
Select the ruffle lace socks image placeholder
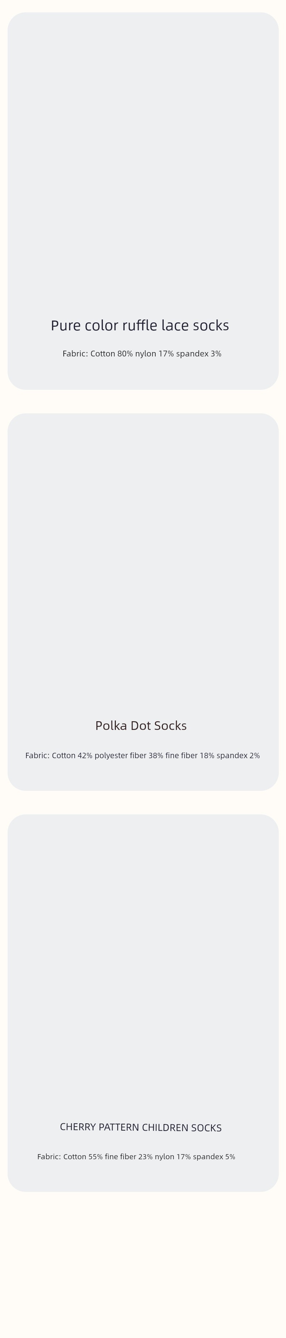pyautogui.click(x=143, y=161)
